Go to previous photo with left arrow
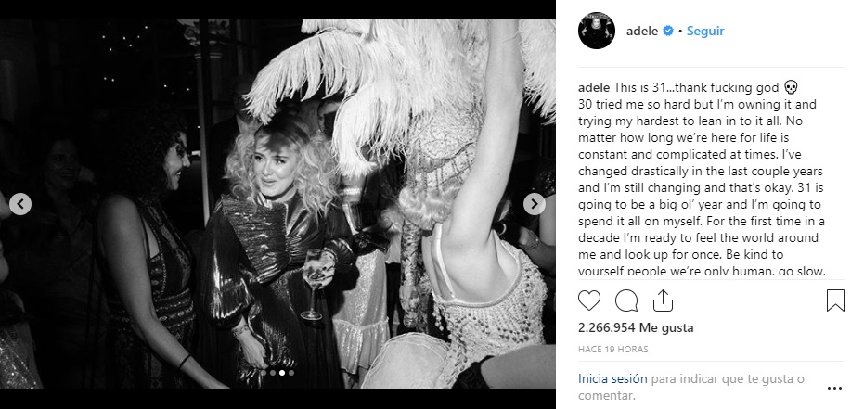The height and width of the screenshot is (409, 851). (x=20, y=204)
